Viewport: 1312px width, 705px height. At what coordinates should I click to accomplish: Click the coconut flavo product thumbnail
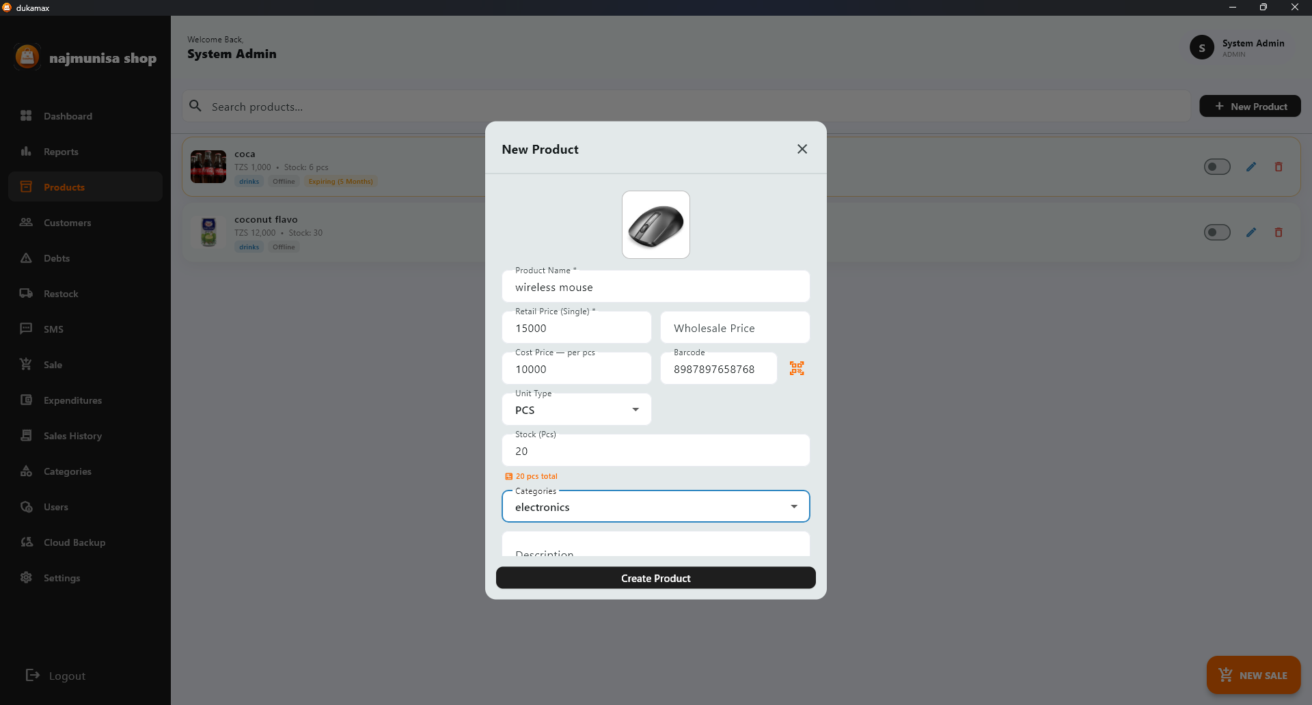(208, 232)
